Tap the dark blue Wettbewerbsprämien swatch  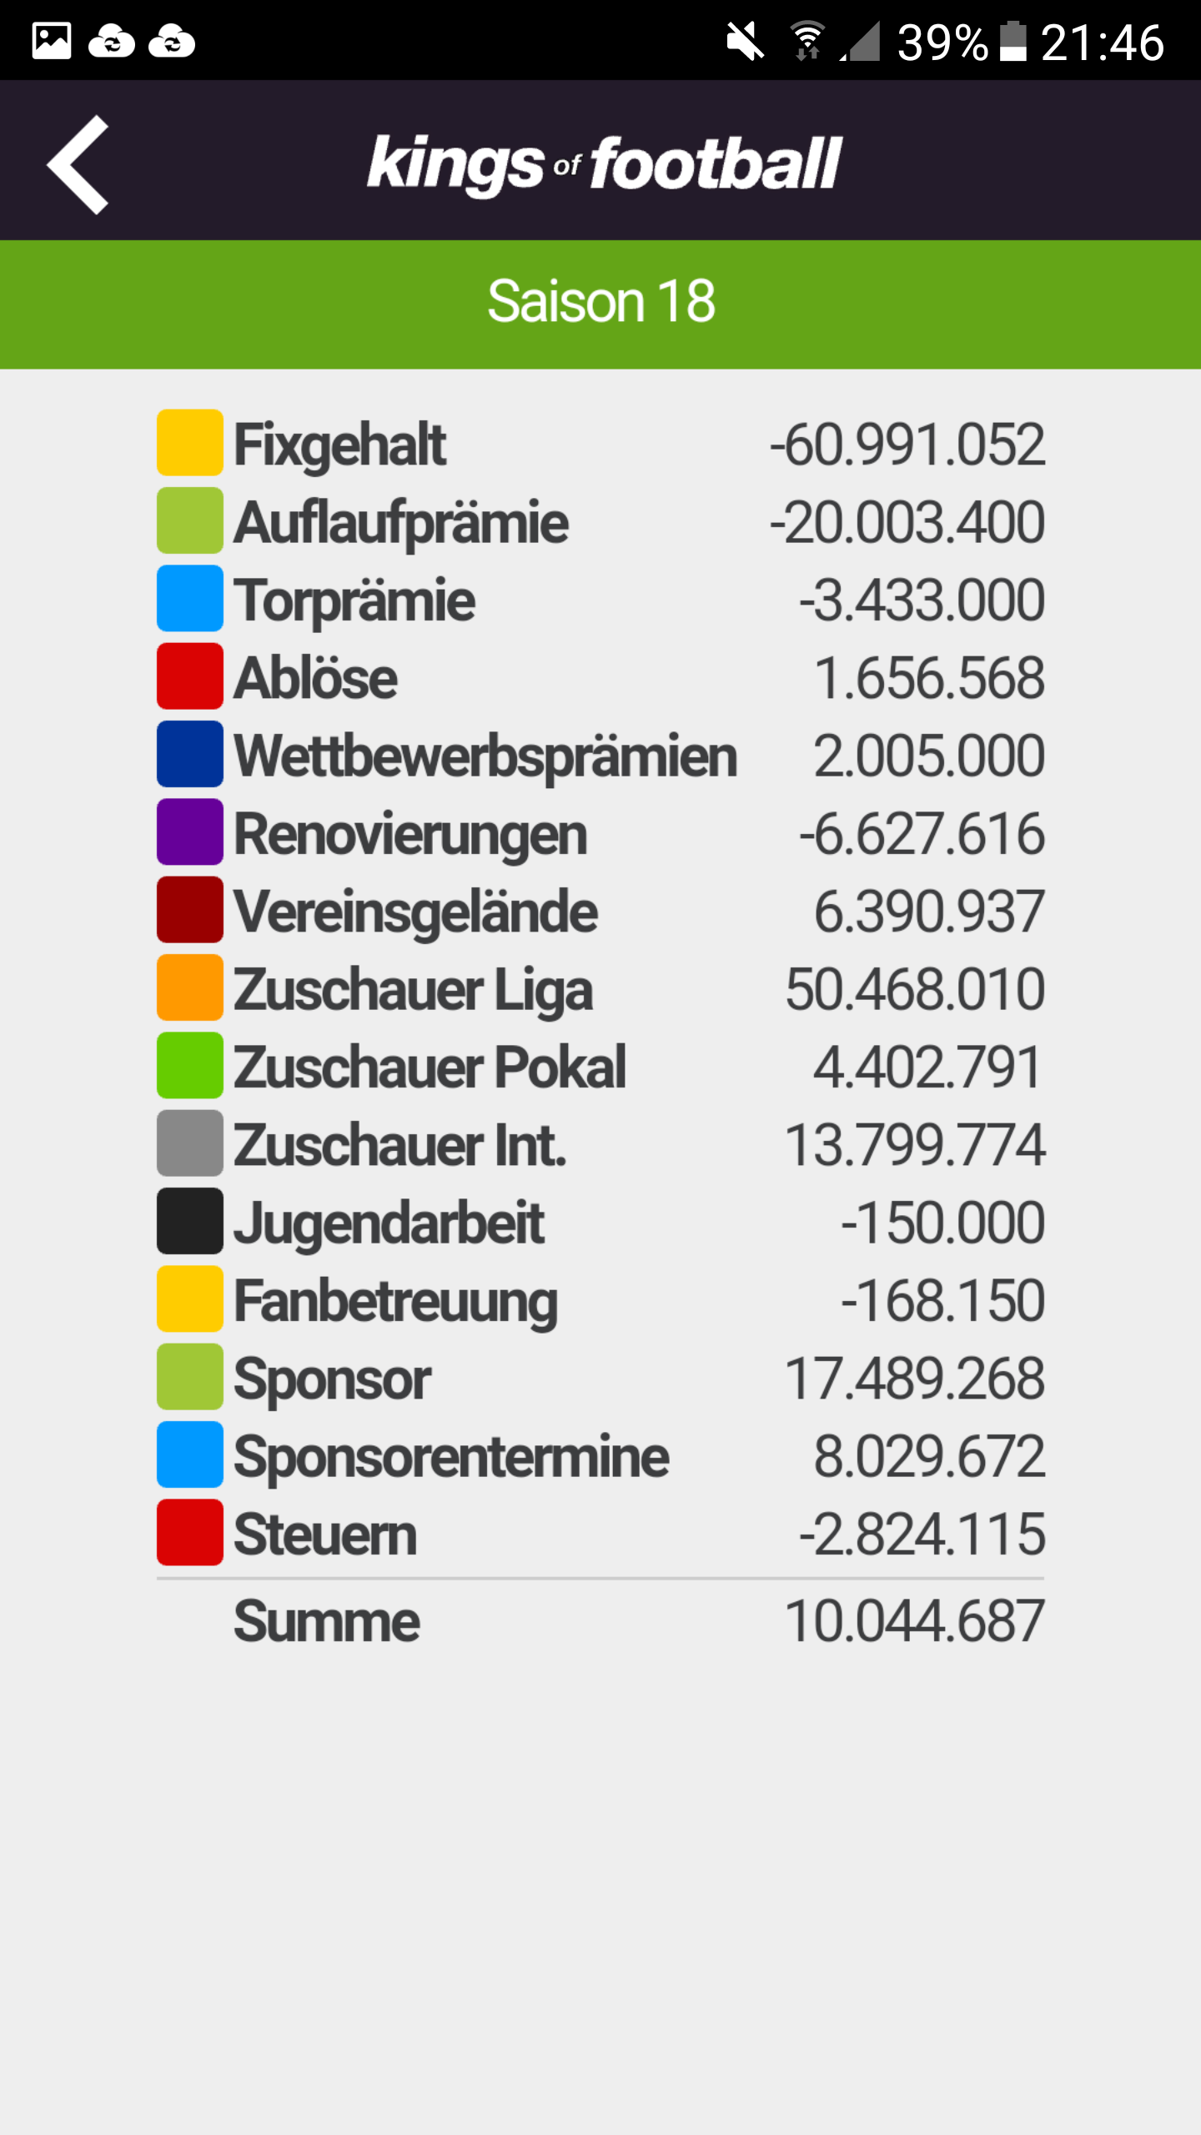190,754
